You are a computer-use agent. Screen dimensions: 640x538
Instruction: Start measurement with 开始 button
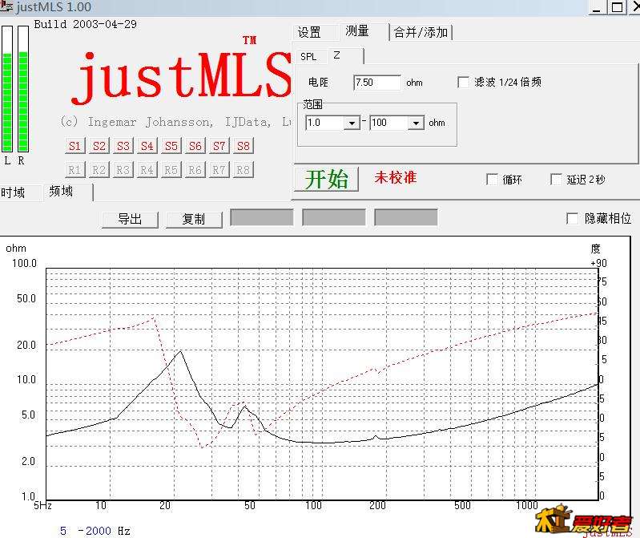click(326, 179)
